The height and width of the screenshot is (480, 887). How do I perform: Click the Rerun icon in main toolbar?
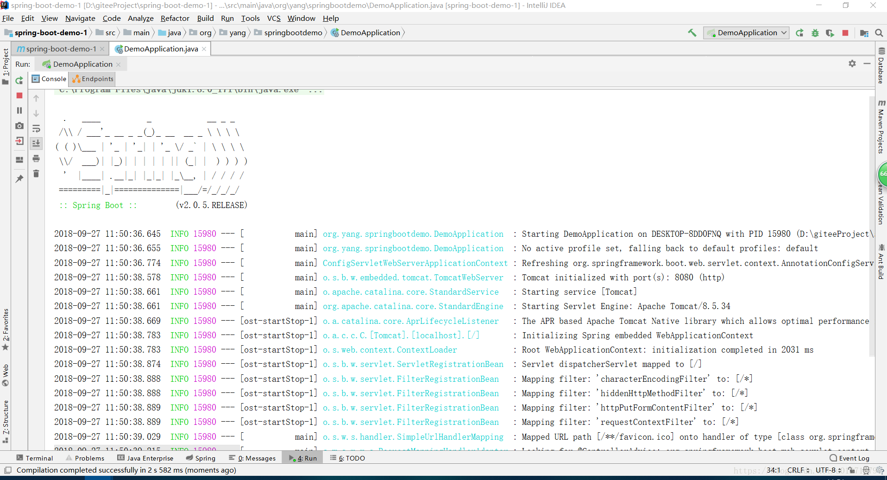coord(800,33)
